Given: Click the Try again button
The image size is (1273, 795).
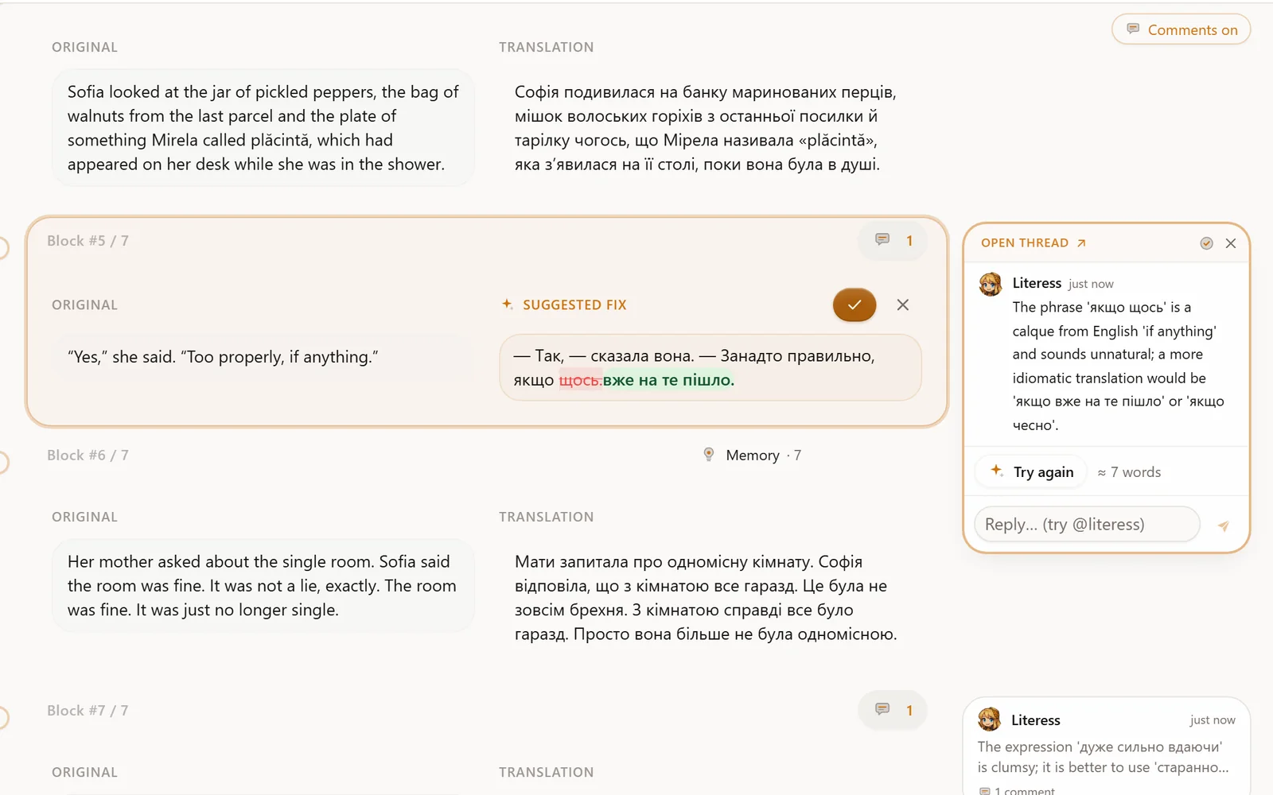Looking at the screenshot, I should 1032,472.
